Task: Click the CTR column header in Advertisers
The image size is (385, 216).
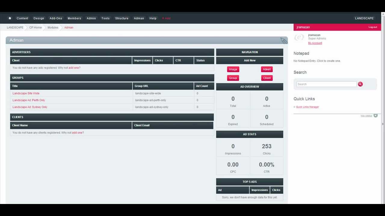Action: [183, 61]
